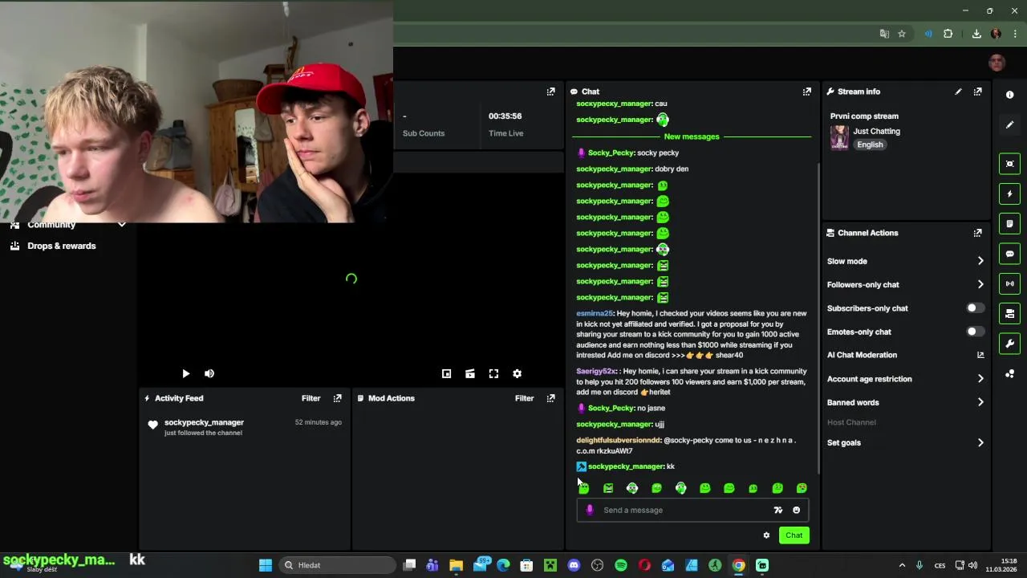Open Filter in Mod Actions panel
The image size is (1027, 578).
point(524,398)
